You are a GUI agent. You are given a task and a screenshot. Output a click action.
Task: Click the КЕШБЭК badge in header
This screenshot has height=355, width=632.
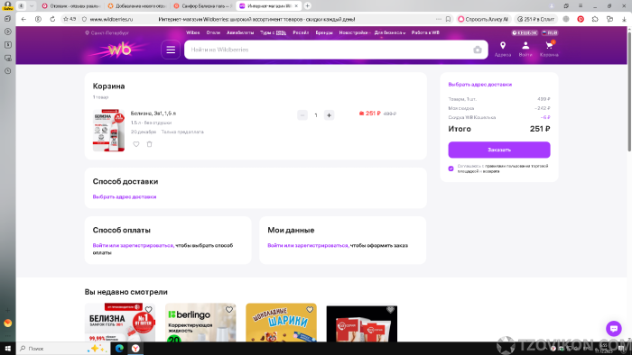pyautogui.click(x=525, y=33)
